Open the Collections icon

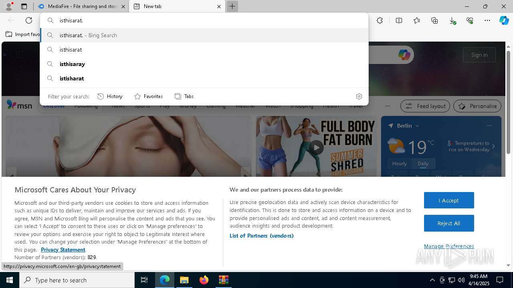pyautogui.click(x=434, y=20)
